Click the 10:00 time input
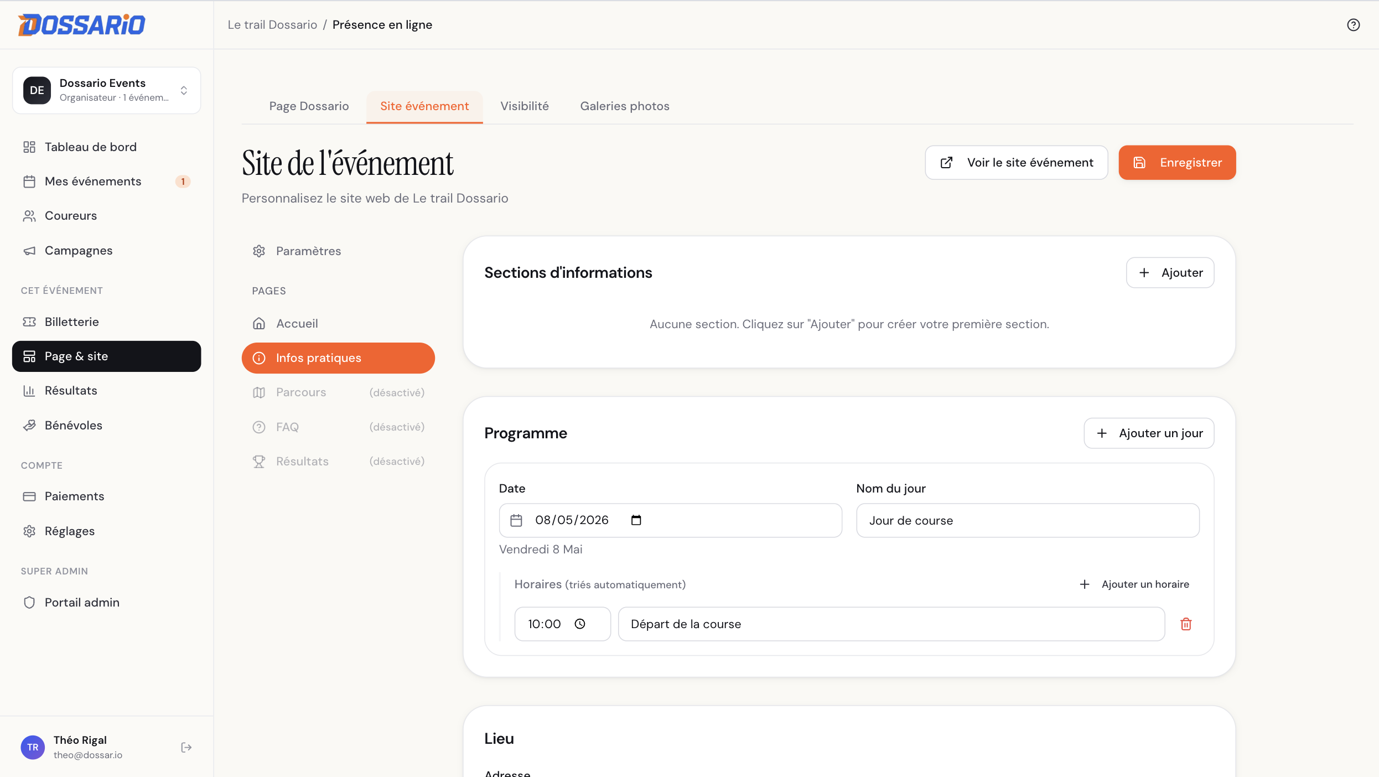 pos(563,624)
